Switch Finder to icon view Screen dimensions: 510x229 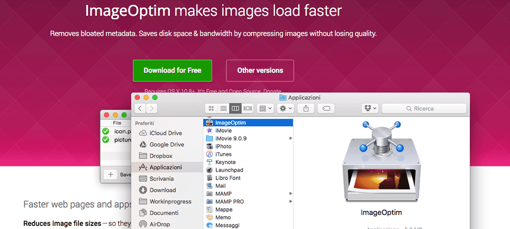pos(211,108)
